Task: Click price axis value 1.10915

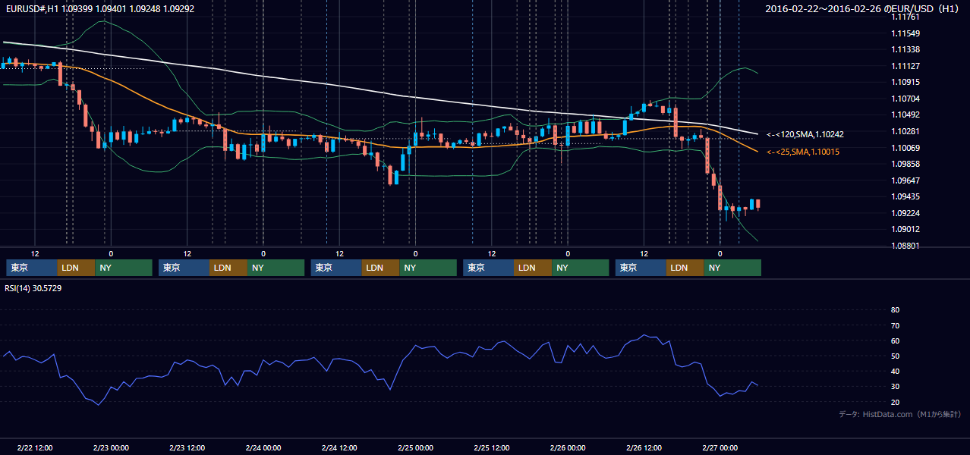Action: tap(905, 83)
